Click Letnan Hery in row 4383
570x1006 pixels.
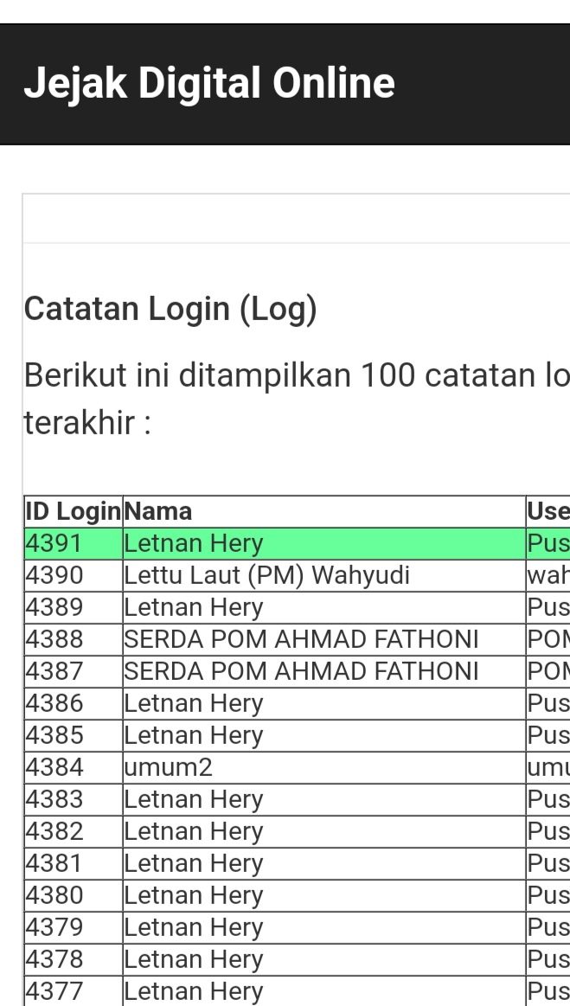click(194, 800)
